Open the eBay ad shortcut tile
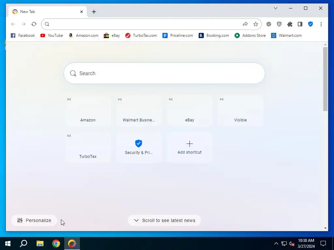This screenshot has height=250, width=334. click(190, 111)
